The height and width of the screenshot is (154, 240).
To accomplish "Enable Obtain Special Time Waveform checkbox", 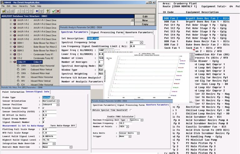I will coord(131,110).
